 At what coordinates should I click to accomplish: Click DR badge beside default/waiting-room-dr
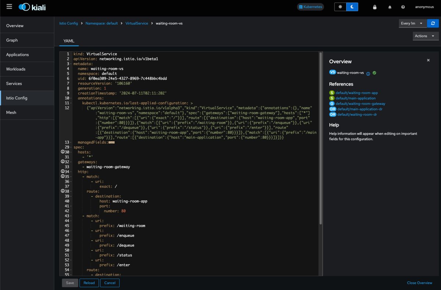(x=333, y=115)
